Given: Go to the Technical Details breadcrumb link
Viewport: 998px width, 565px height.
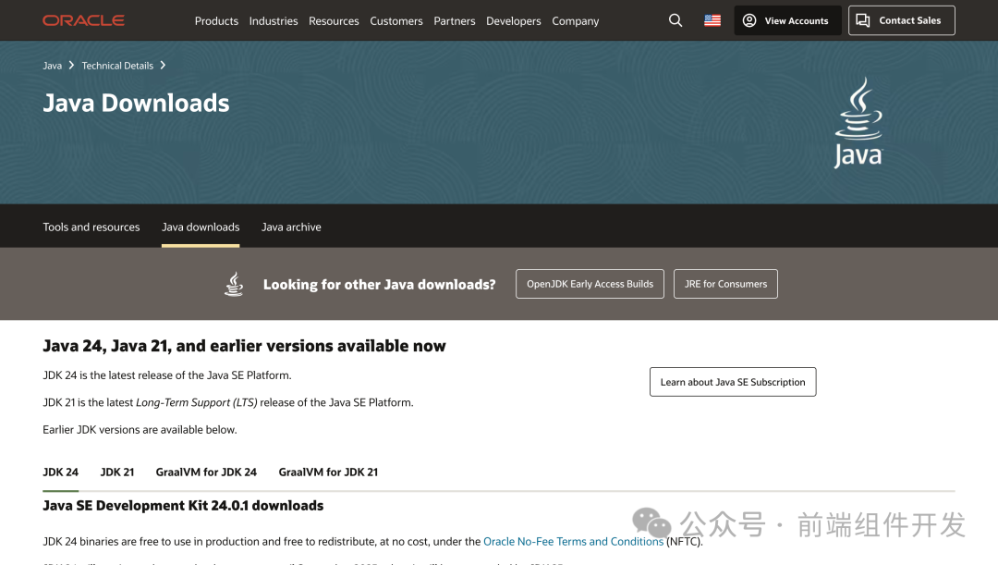Looking at the screenshot, I should coord(117,66).
